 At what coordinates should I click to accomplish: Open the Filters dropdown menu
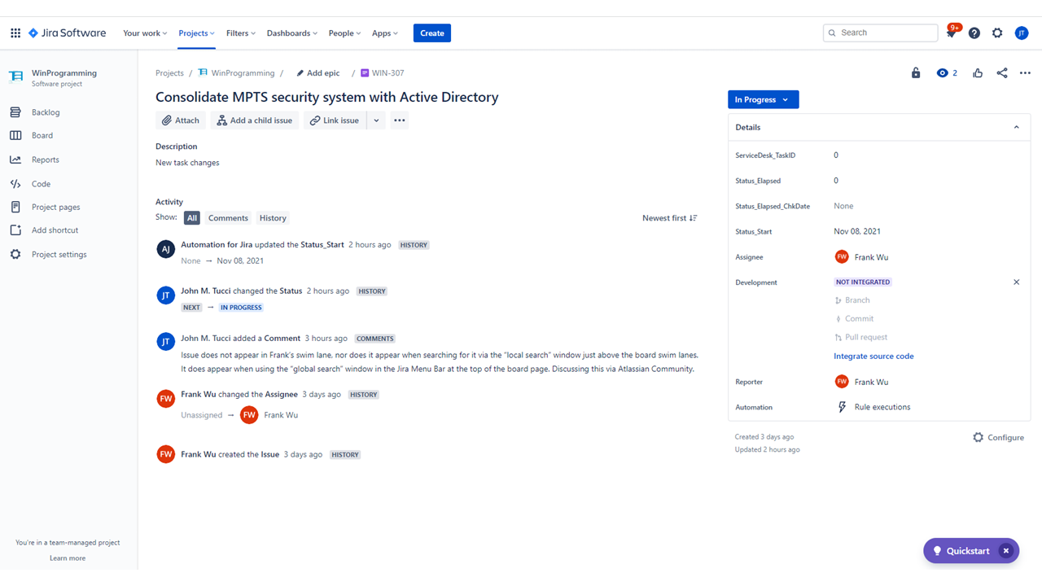coord(241,33)
